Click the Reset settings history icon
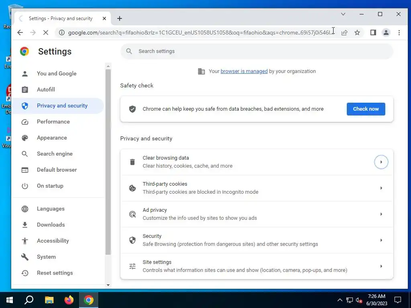 click(x=25, y=273)
